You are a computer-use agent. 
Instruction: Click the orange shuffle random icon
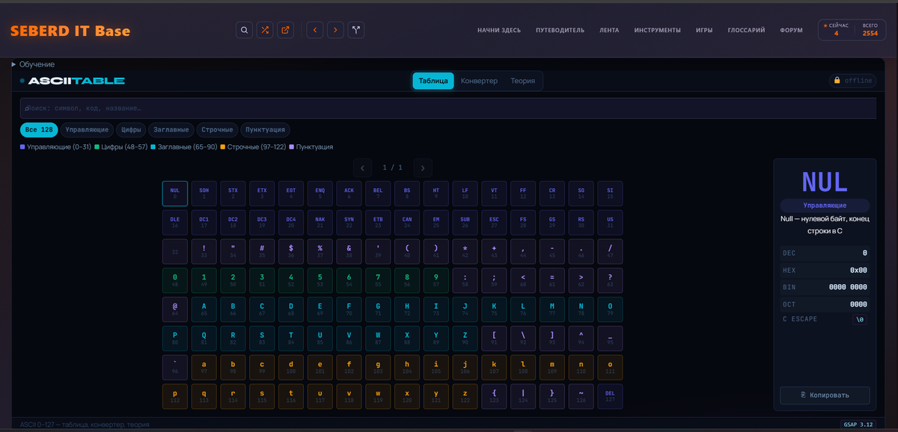point(265,30)
